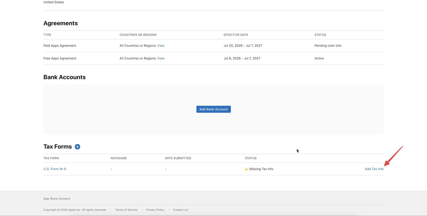Click the DATE SUBMITTED column header

178,158
